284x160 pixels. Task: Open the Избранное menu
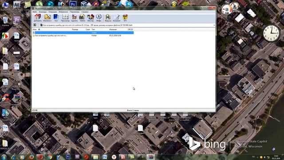point(63,12)
